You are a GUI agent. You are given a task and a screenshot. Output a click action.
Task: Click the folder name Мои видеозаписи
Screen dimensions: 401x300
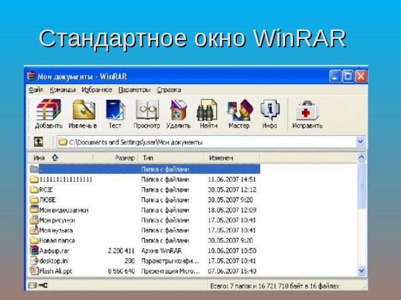(64, 210)
